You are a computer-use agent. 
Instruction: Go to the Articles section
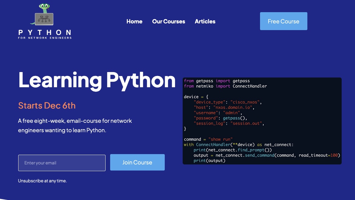point(205,21)
